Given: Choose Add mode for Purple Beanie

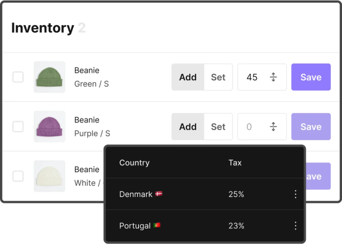Looking at the screenshot, I should point(188,127).
